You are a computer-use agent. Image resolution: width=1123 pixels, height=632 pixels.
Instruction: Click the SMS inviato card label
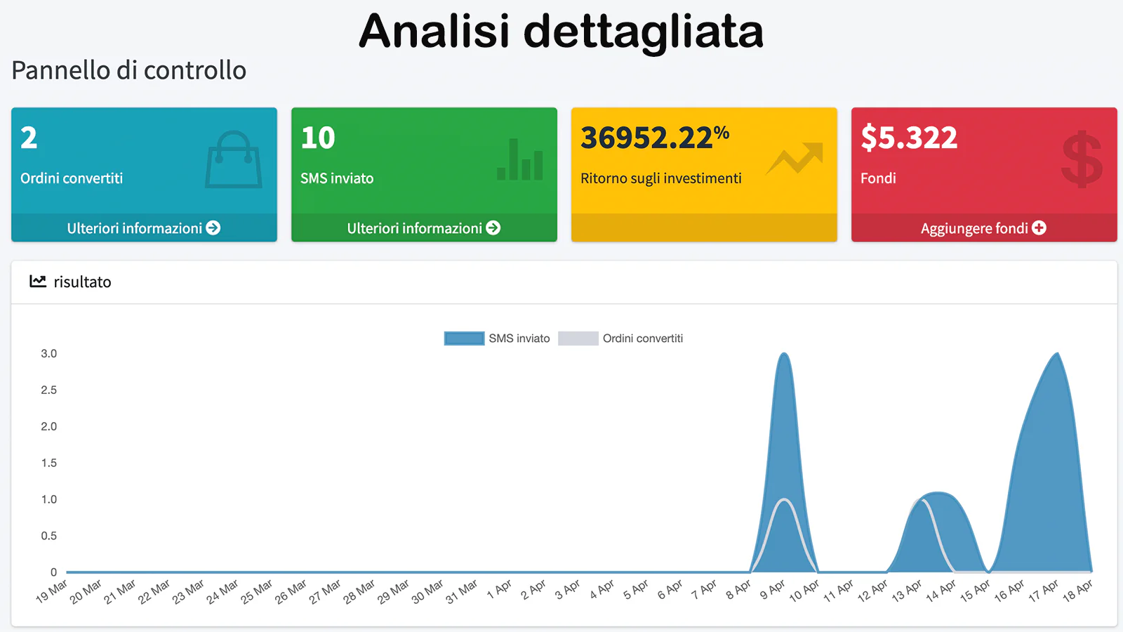coord(337,178)
